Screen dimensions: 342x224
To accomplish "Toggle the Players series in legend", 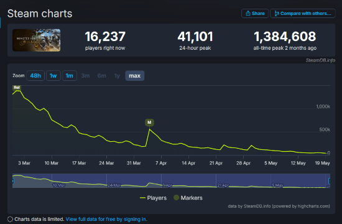I will pos(153,198).
